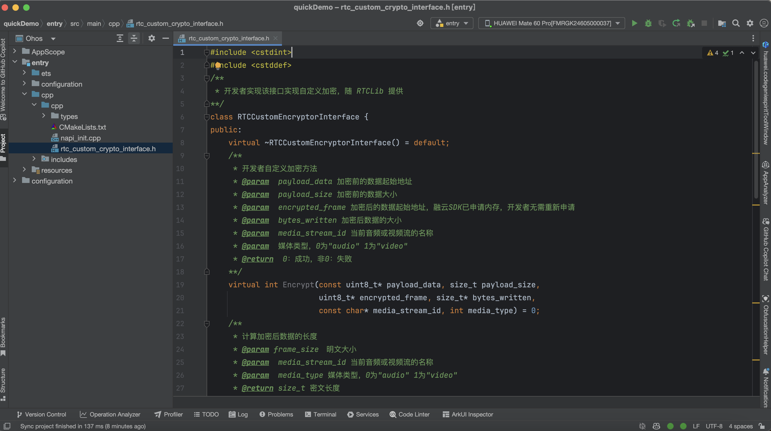
Task: Click the warnings indicator showing 4
Action: [712, 53]
